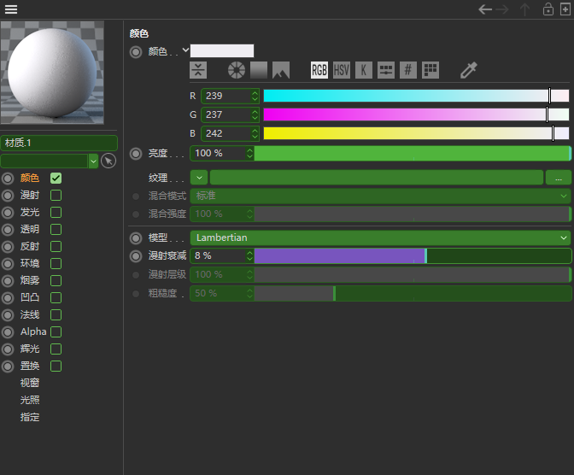
Task: Enable the 辉光 channel checkbox
Action: [56, 349]
